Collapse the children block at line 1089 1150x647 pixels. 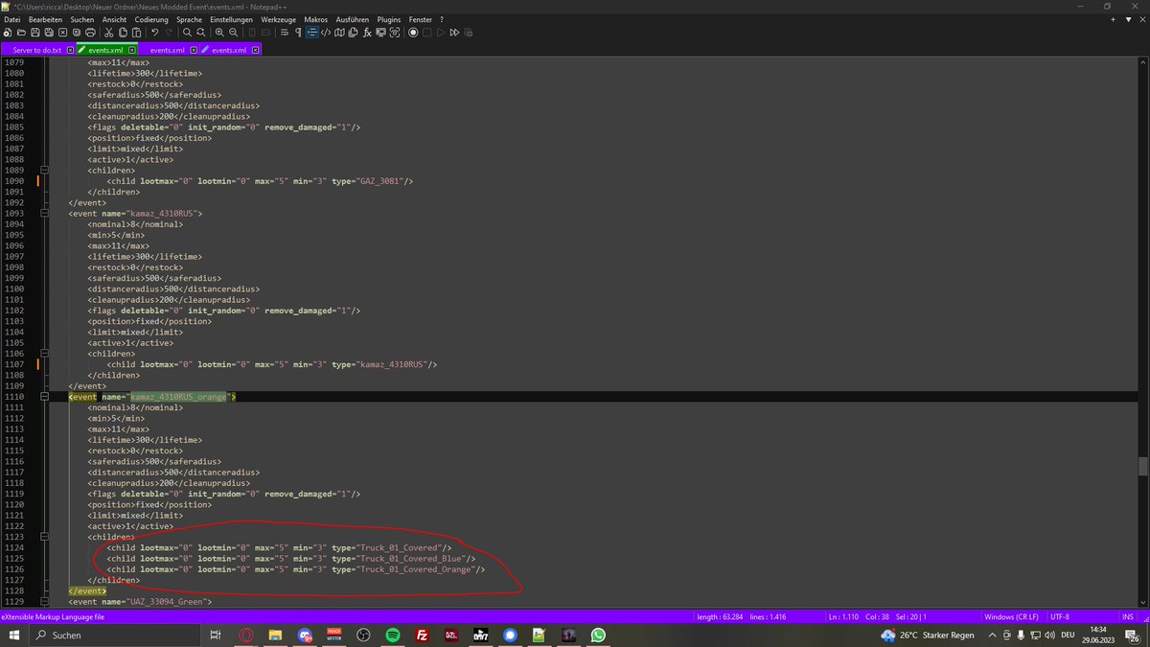click(x=44, y=170)
